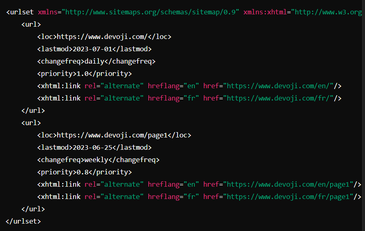Click the href ending in /en/page1

coord(288,185)
